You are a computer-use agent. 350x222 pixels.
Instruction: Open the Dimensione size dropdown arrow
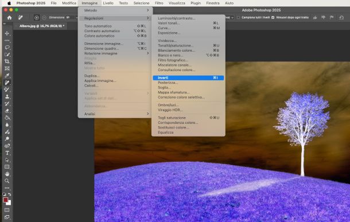point(76,17)
